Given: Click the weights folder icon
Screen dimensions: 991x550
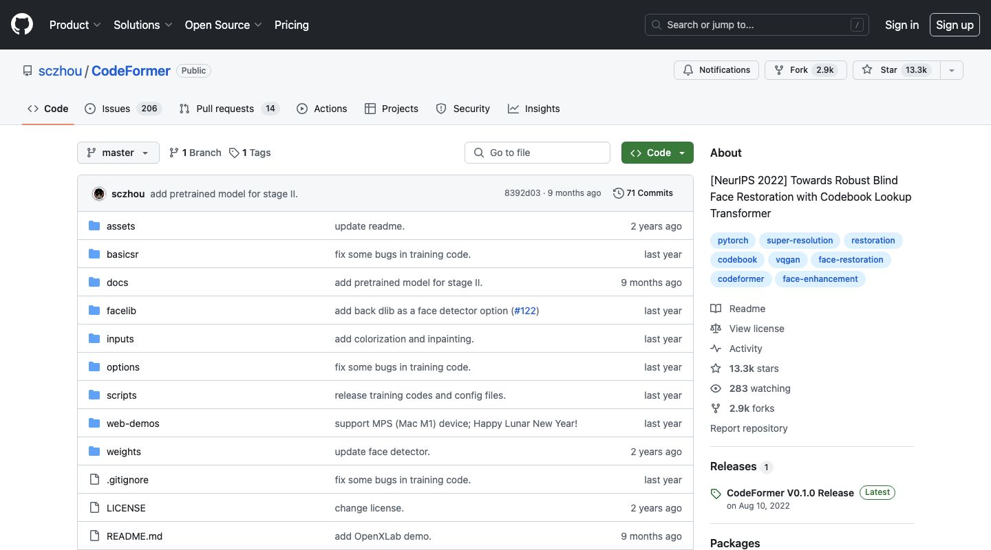Looking at the screenshot, I should click(94, 452).
